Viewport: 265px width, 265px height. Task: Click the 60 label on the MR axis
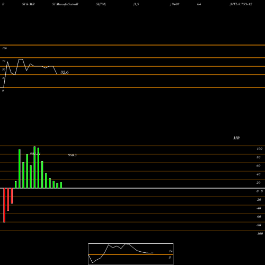259,166
